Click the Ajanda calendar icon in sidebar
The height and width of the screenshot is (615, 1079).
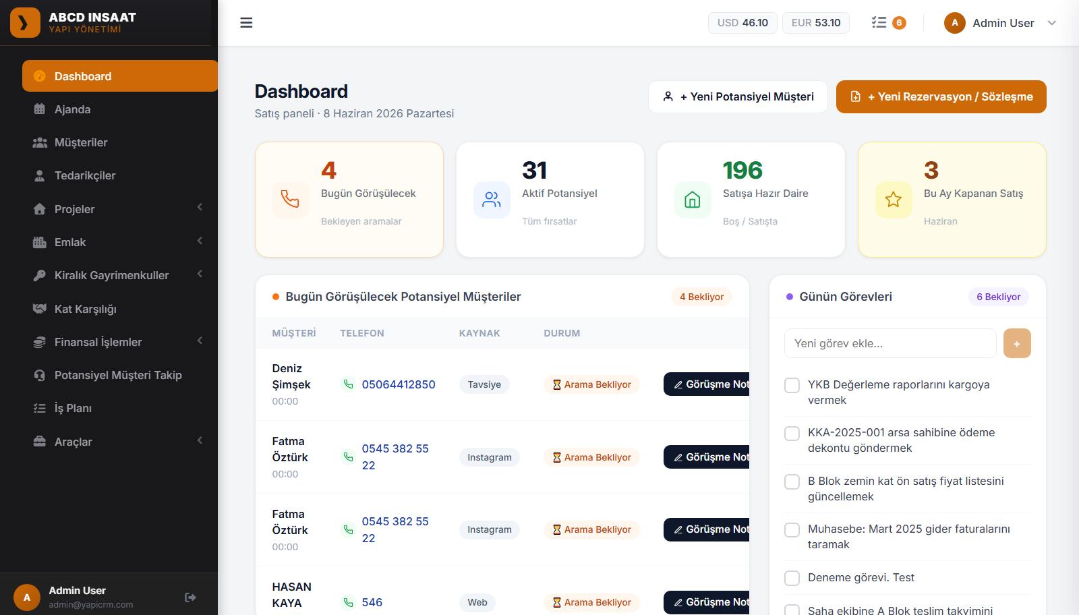[x=40, y=109]
